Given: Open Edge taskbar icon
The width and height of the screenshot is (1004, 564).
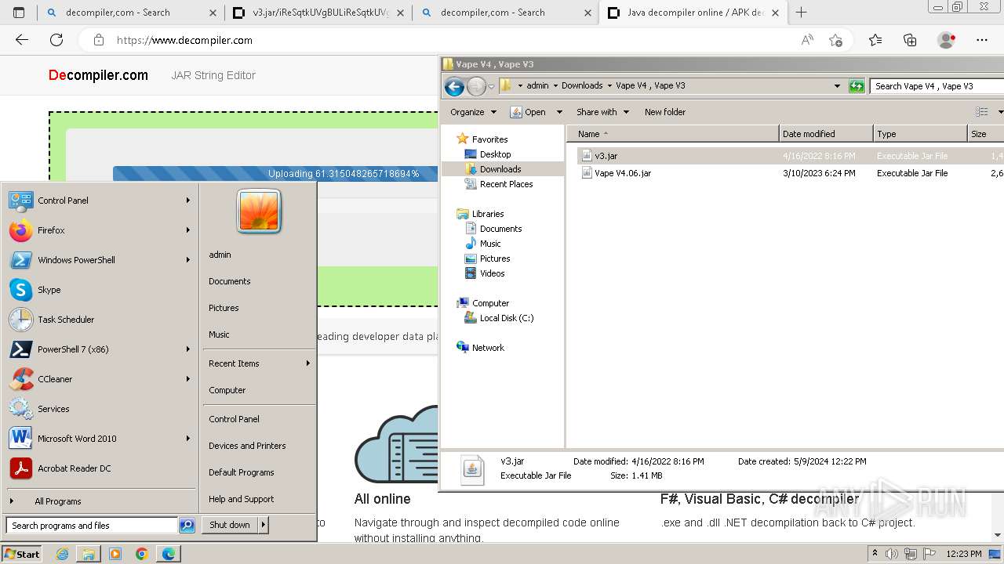Looking at the screenshot, I should coord(169,554).
